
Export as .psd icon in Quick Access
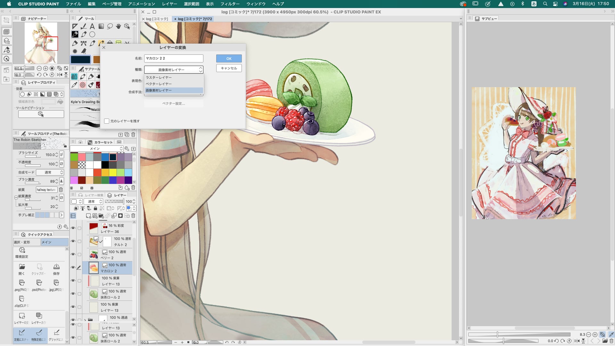click(x=39, y=283)
